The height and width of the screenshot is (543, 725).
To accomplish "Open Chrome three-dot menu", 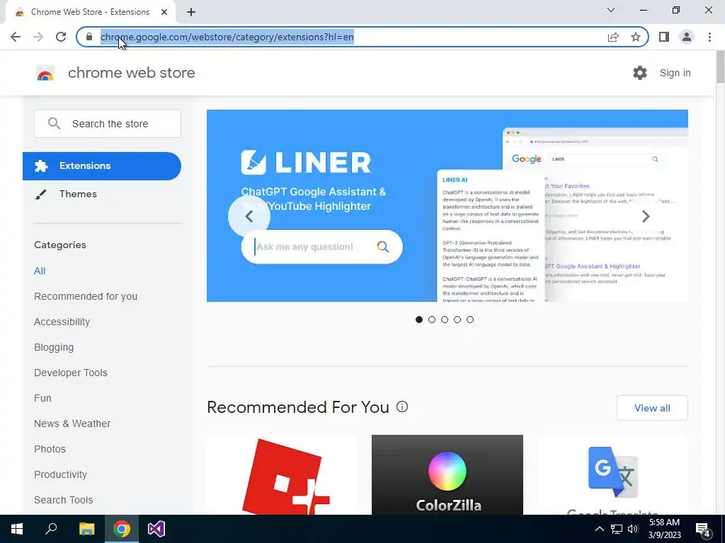I will (709, 37).
